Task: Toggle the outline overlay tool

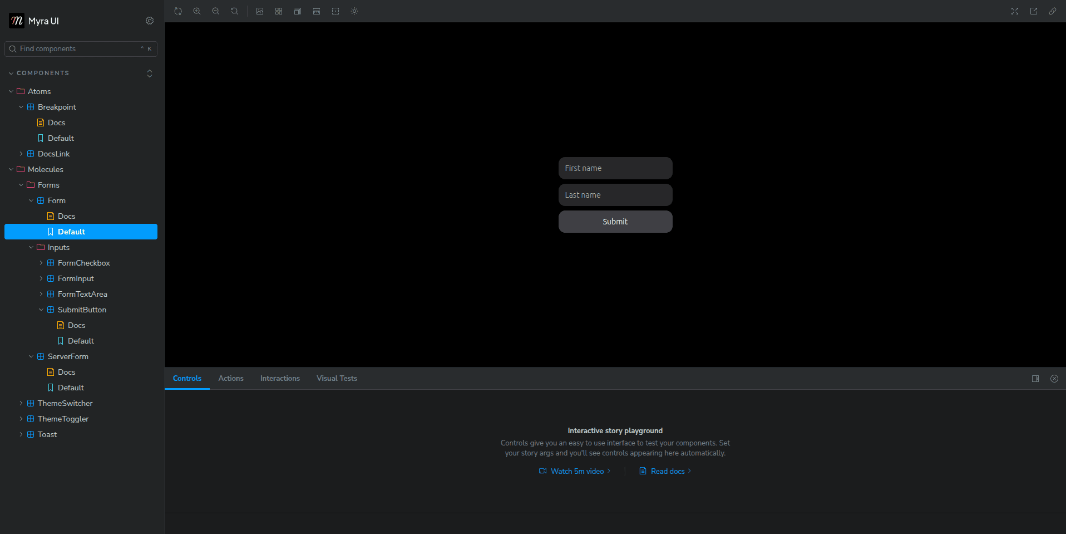Action: (x=335, y=11)
